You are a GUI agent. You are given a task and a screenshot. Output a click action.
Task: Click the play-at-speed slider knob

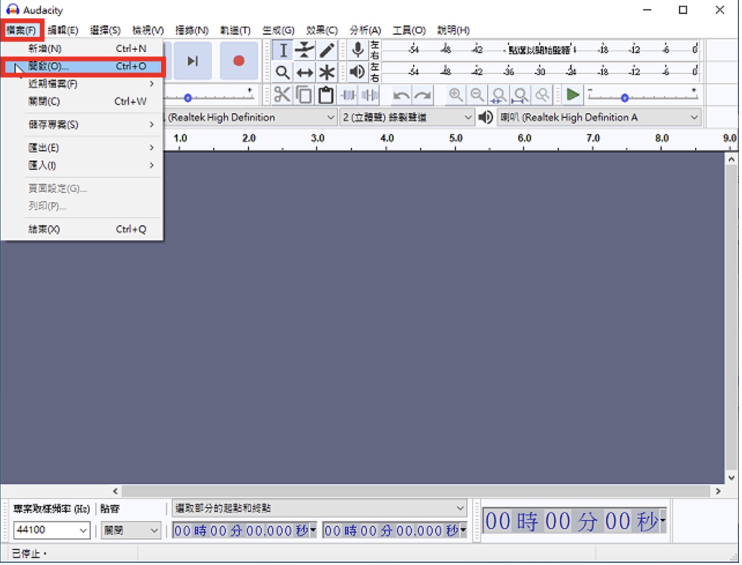tap(625, 98)
